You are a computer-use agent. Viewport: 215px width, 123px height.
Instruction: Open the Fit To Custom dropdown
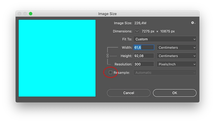[165, 39]
